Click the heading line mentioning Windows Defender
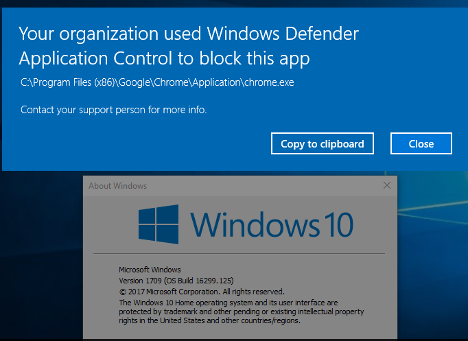 [x=189, y=34]
